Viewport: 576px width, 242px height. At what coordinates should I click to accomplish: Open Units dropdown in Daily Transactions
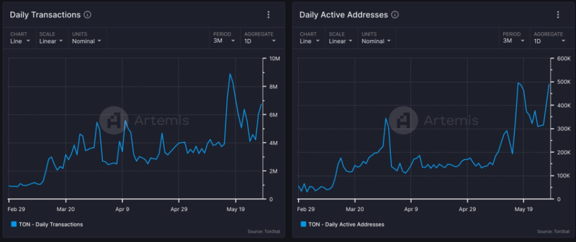point(87,41)
